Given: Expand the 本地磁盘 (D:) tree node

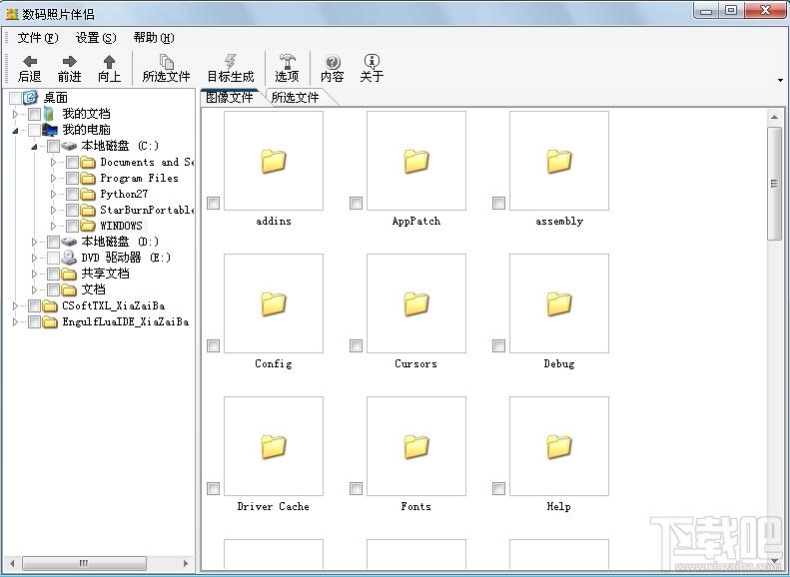Looking at the screenshot, I should pyautogui.click(x=34, y=243).
